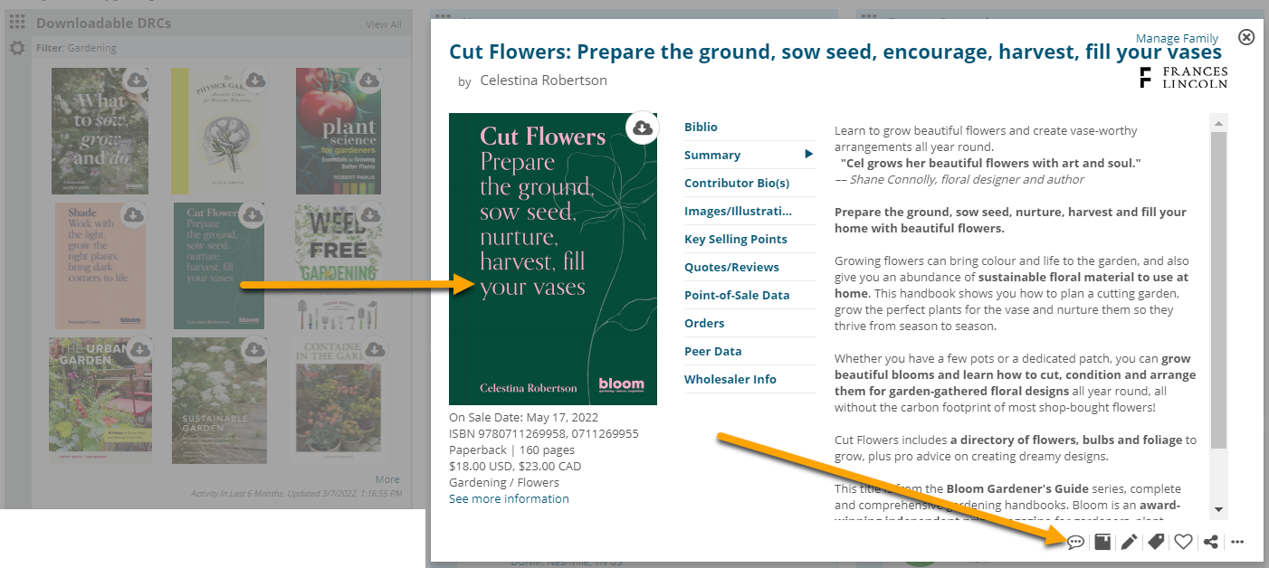Click the arrow next to Summary
Image resolution: width=1269 pixels, height=568 pixels.
pyautogui.click(x=808, y=155)
